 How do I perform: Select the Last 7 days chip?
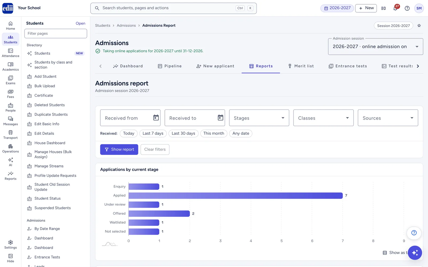click(153, 133)
